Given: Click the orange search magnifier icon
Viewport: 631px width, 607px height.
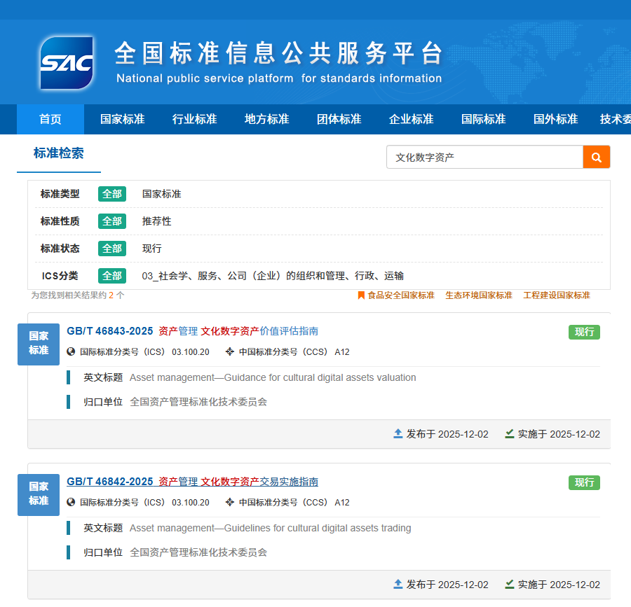Looking at the screenshot, I should 596,157.
